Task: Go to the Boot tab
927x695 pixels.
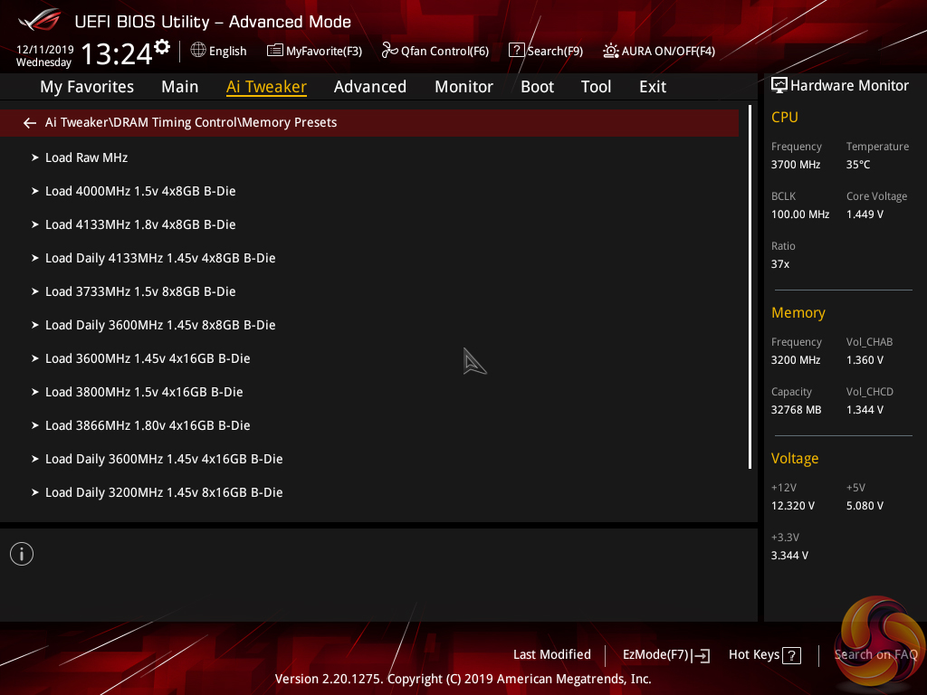Action: 537,87
